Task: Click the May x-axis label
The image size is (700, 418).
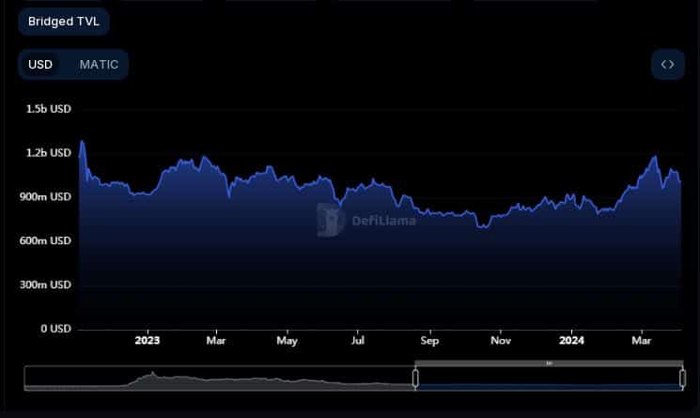Action: (x=288, y=341)
